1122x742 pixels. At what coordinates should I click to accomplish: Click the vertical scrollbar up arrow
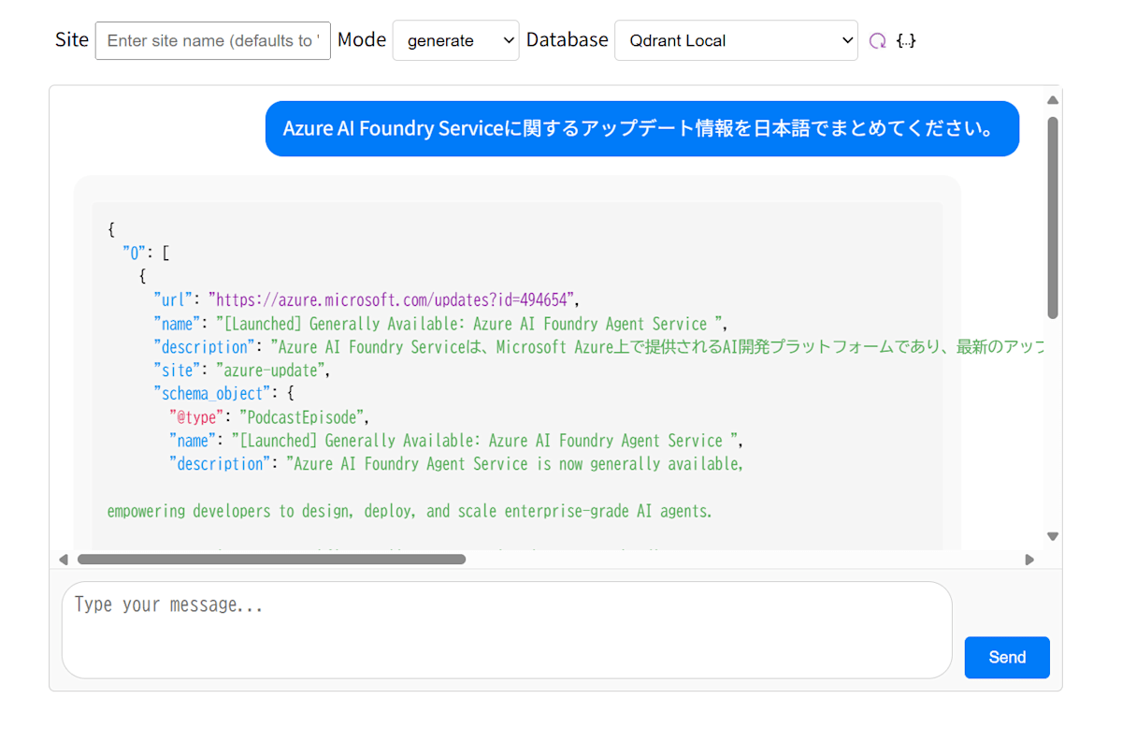(x=1053, y=100)
